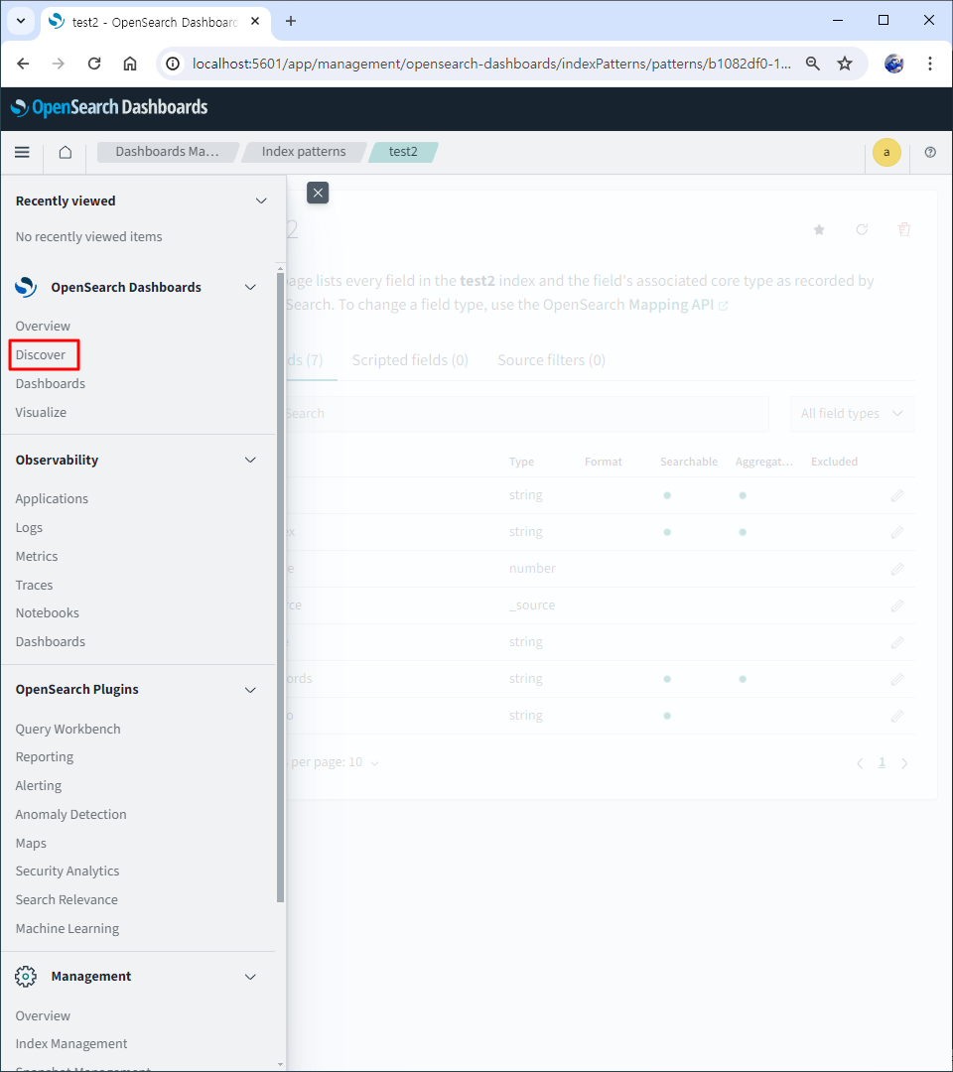Click browser back arrow

[x=23, y=64]
